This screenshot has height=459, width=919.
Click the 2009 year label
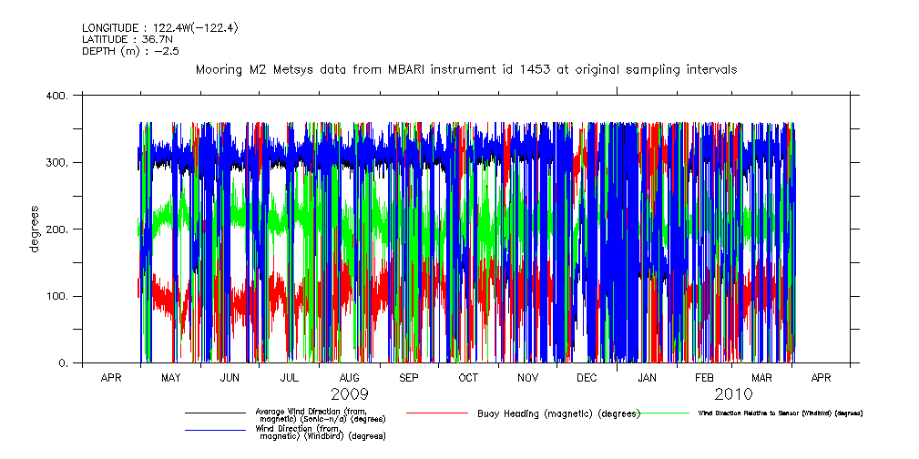349,394
